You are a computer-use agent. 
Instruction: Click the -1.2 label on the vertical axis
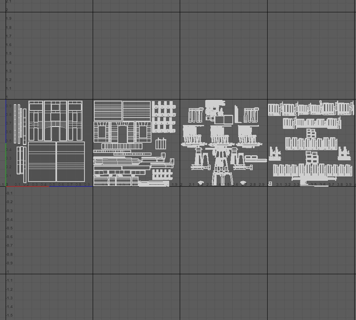pos(9,289)
